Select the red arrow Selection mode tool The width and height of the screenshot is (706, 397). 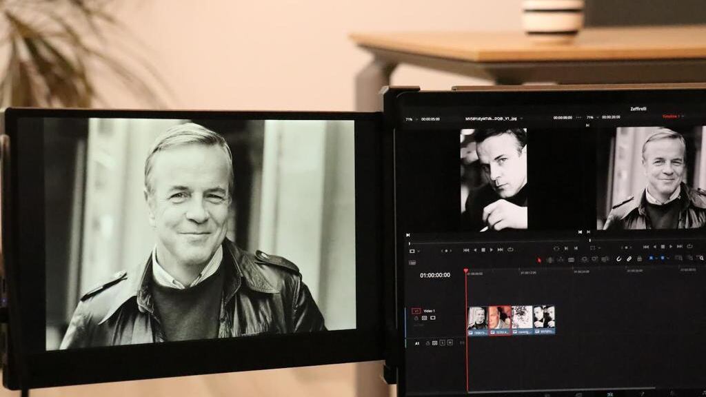pyautogui.click(x=539, y=260)
